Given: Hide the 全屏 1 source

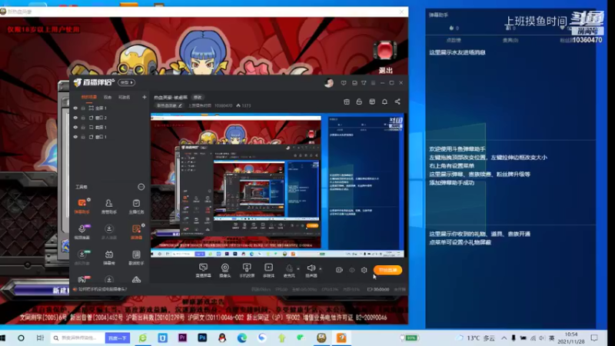Looking at the screenshot, I should point(75,108).
